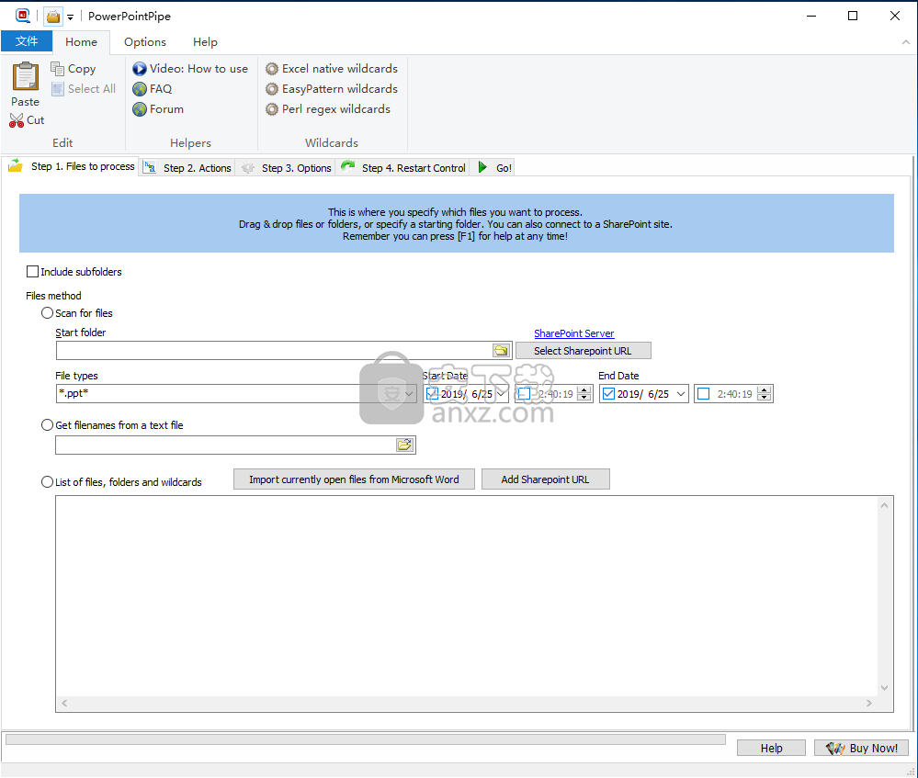Click the Help button at bottom

[771, 748]
